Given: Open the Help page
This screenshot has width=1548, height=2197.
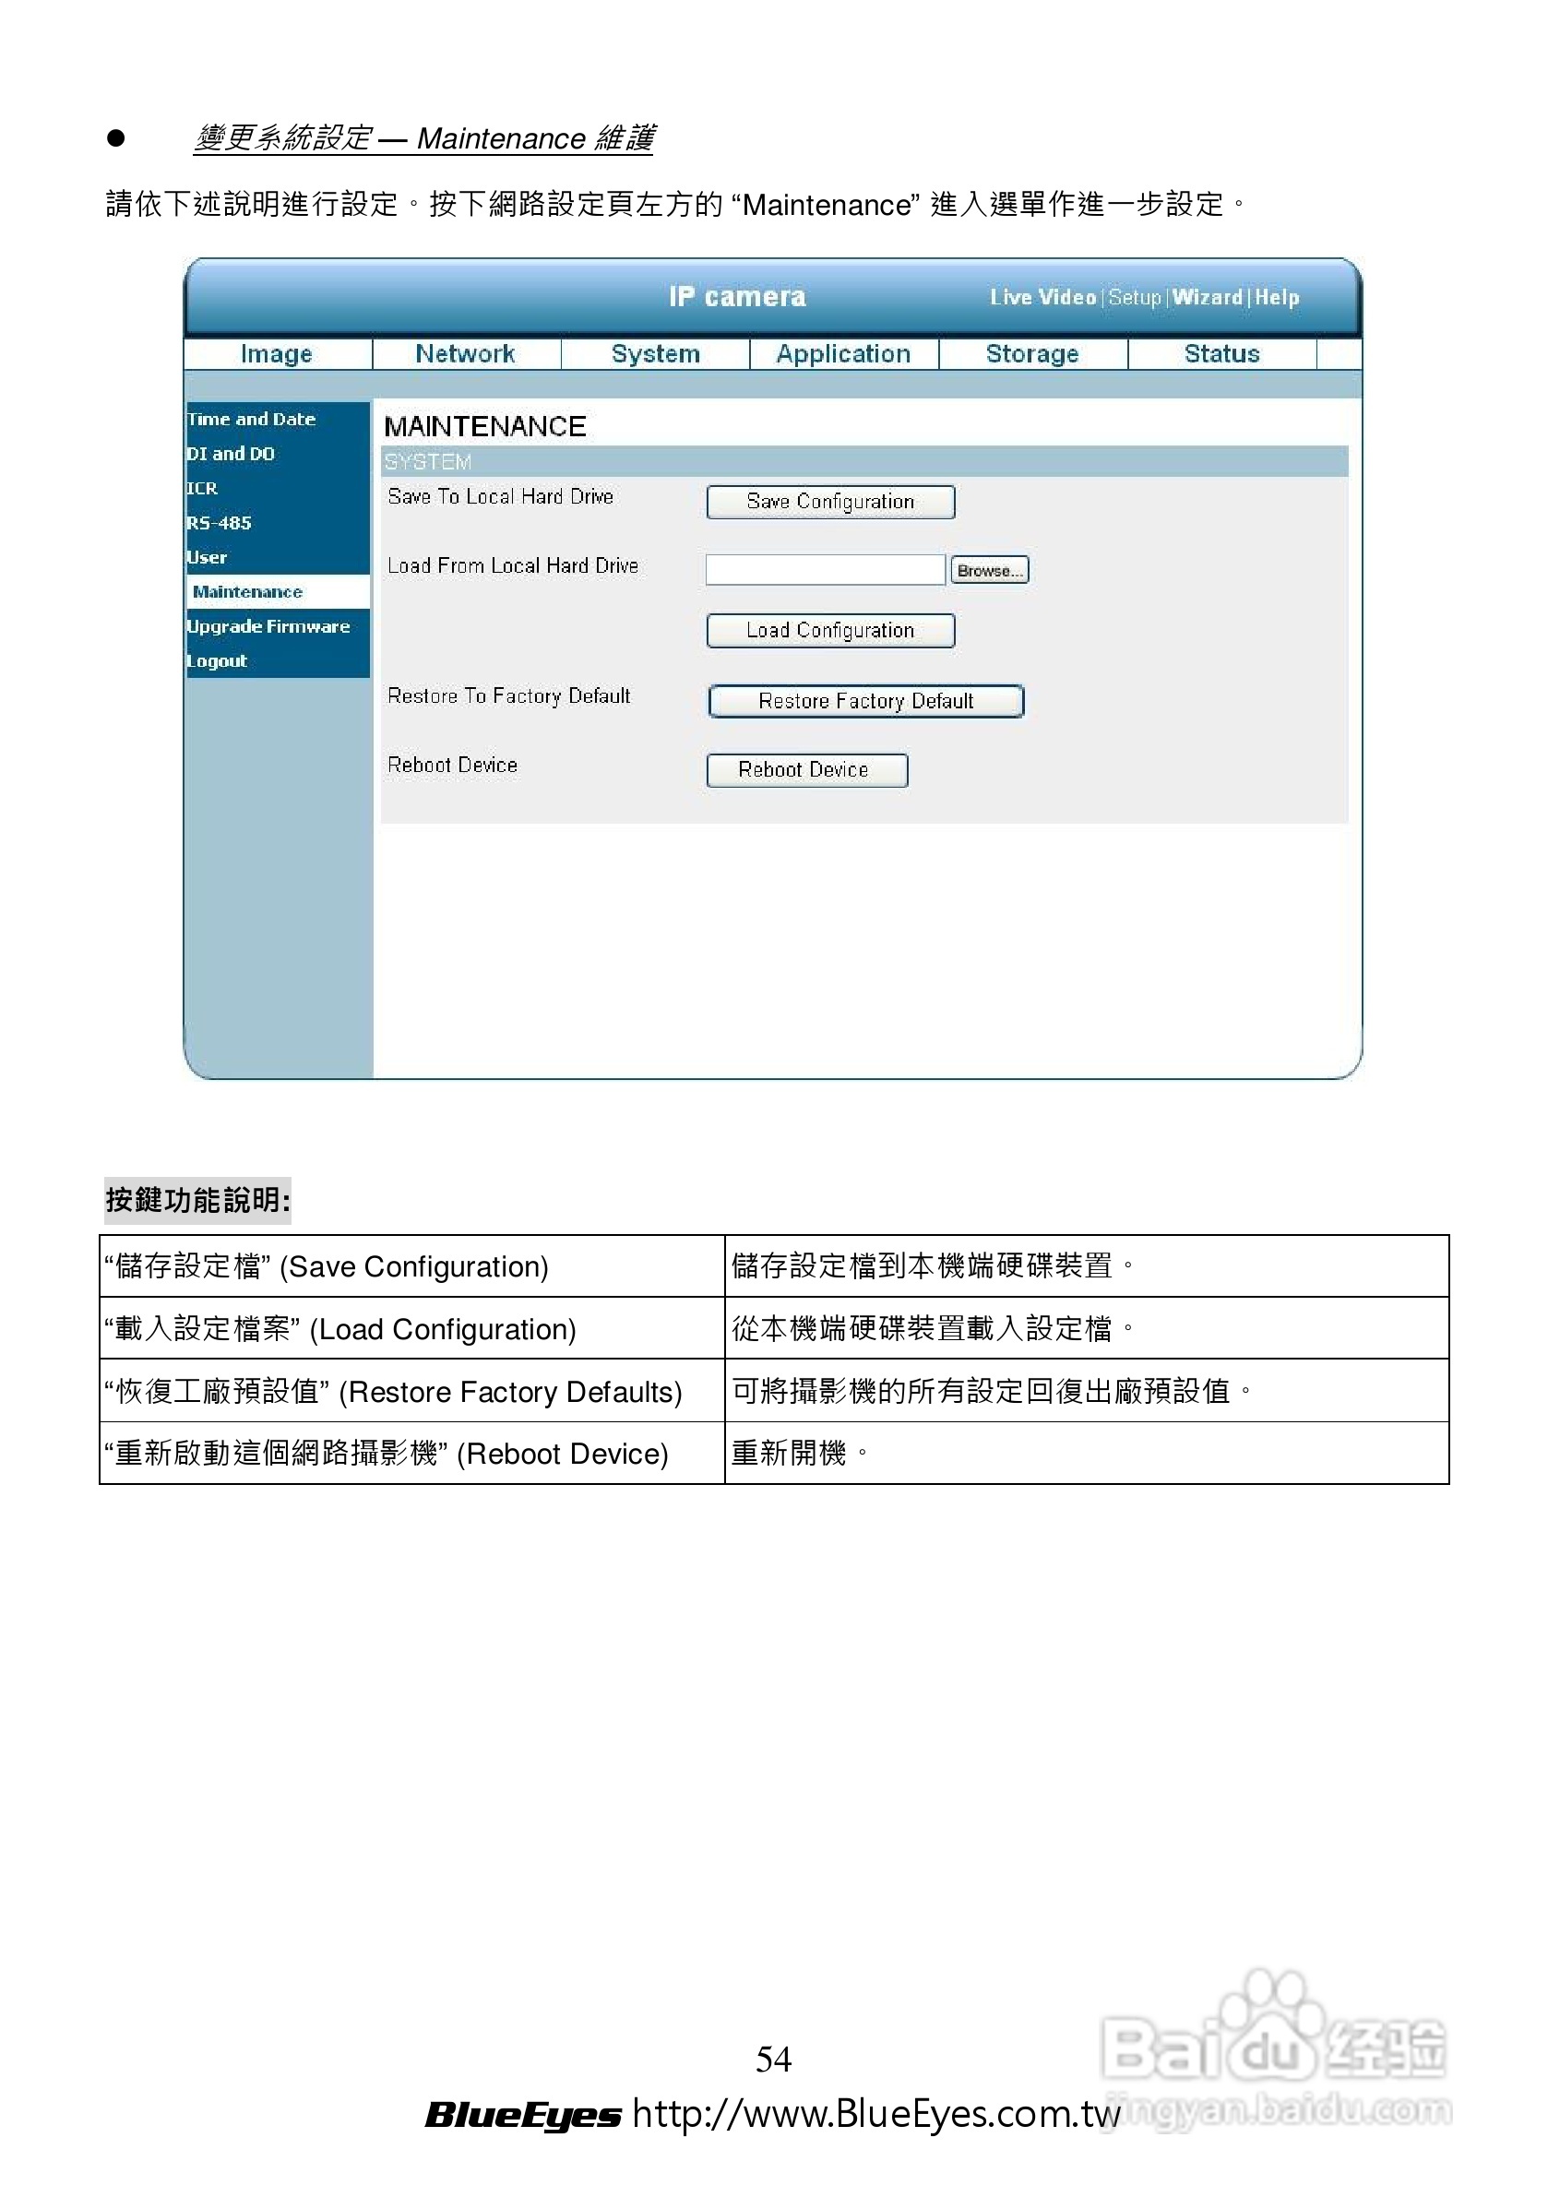Looking at the screenshot, I should tap(1278, 298).
